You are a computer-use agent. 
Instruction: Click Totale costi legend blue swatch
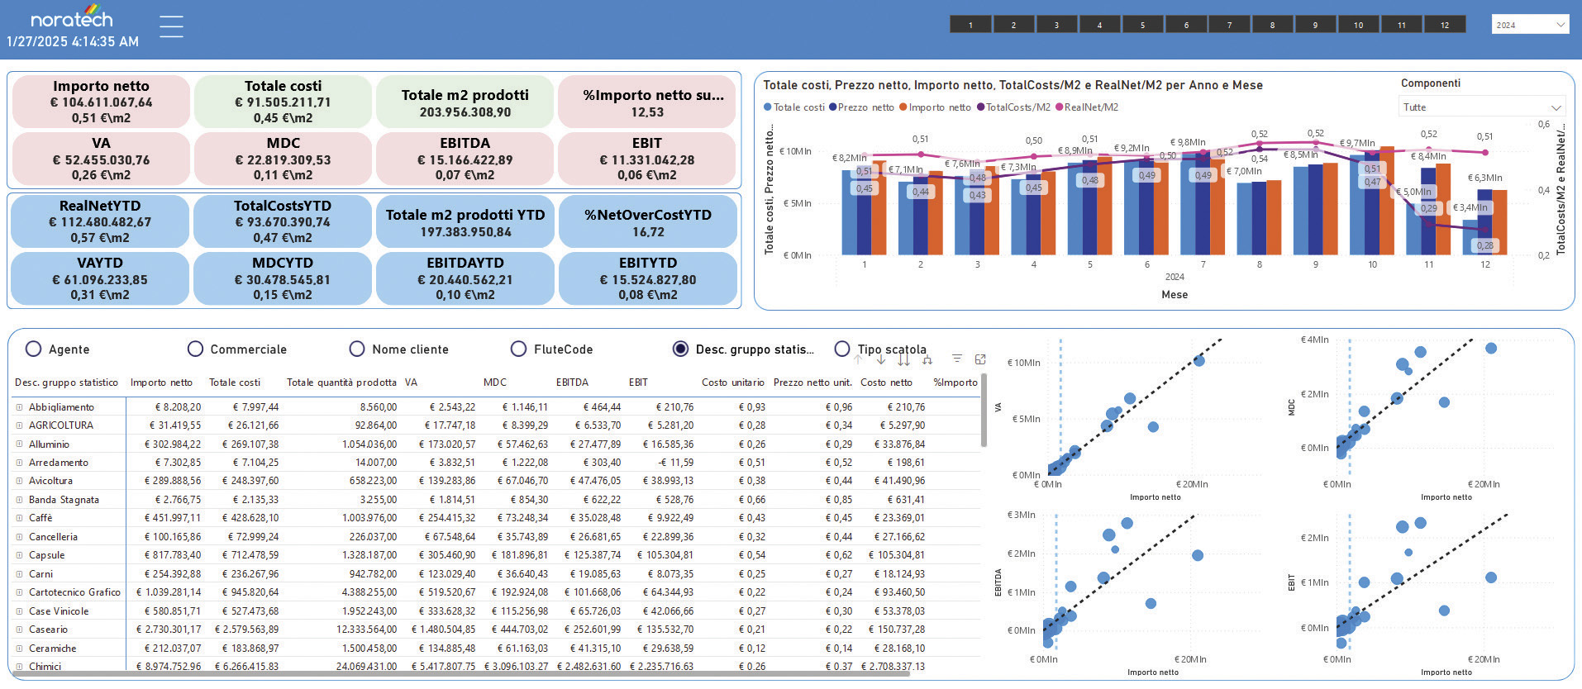point(768,107)
